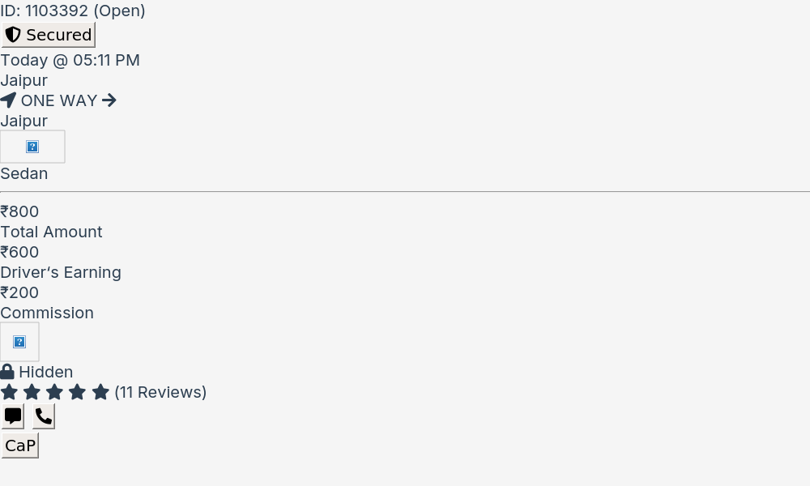Open chat with the message bubble icon
Image resolution: width=810 pixels, height=486 pixels.
(13, 416)
